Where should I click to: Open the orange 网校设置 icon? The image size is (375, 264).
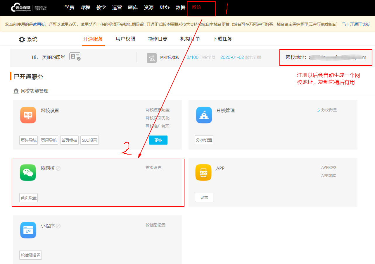28,115
